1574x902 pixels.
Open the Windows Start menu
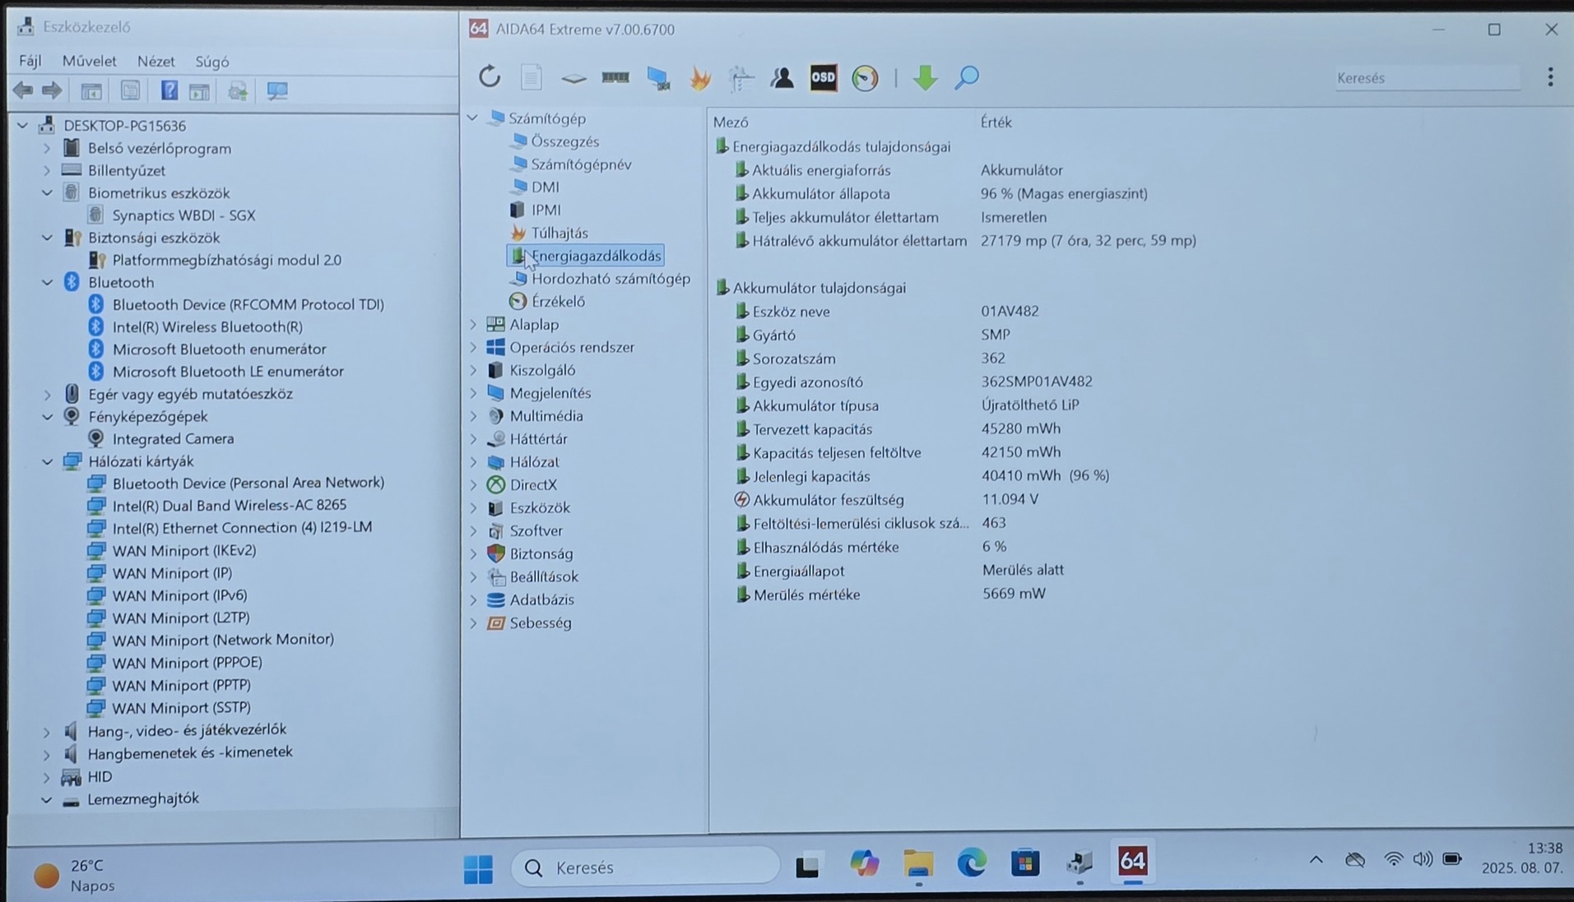[478, 867]
